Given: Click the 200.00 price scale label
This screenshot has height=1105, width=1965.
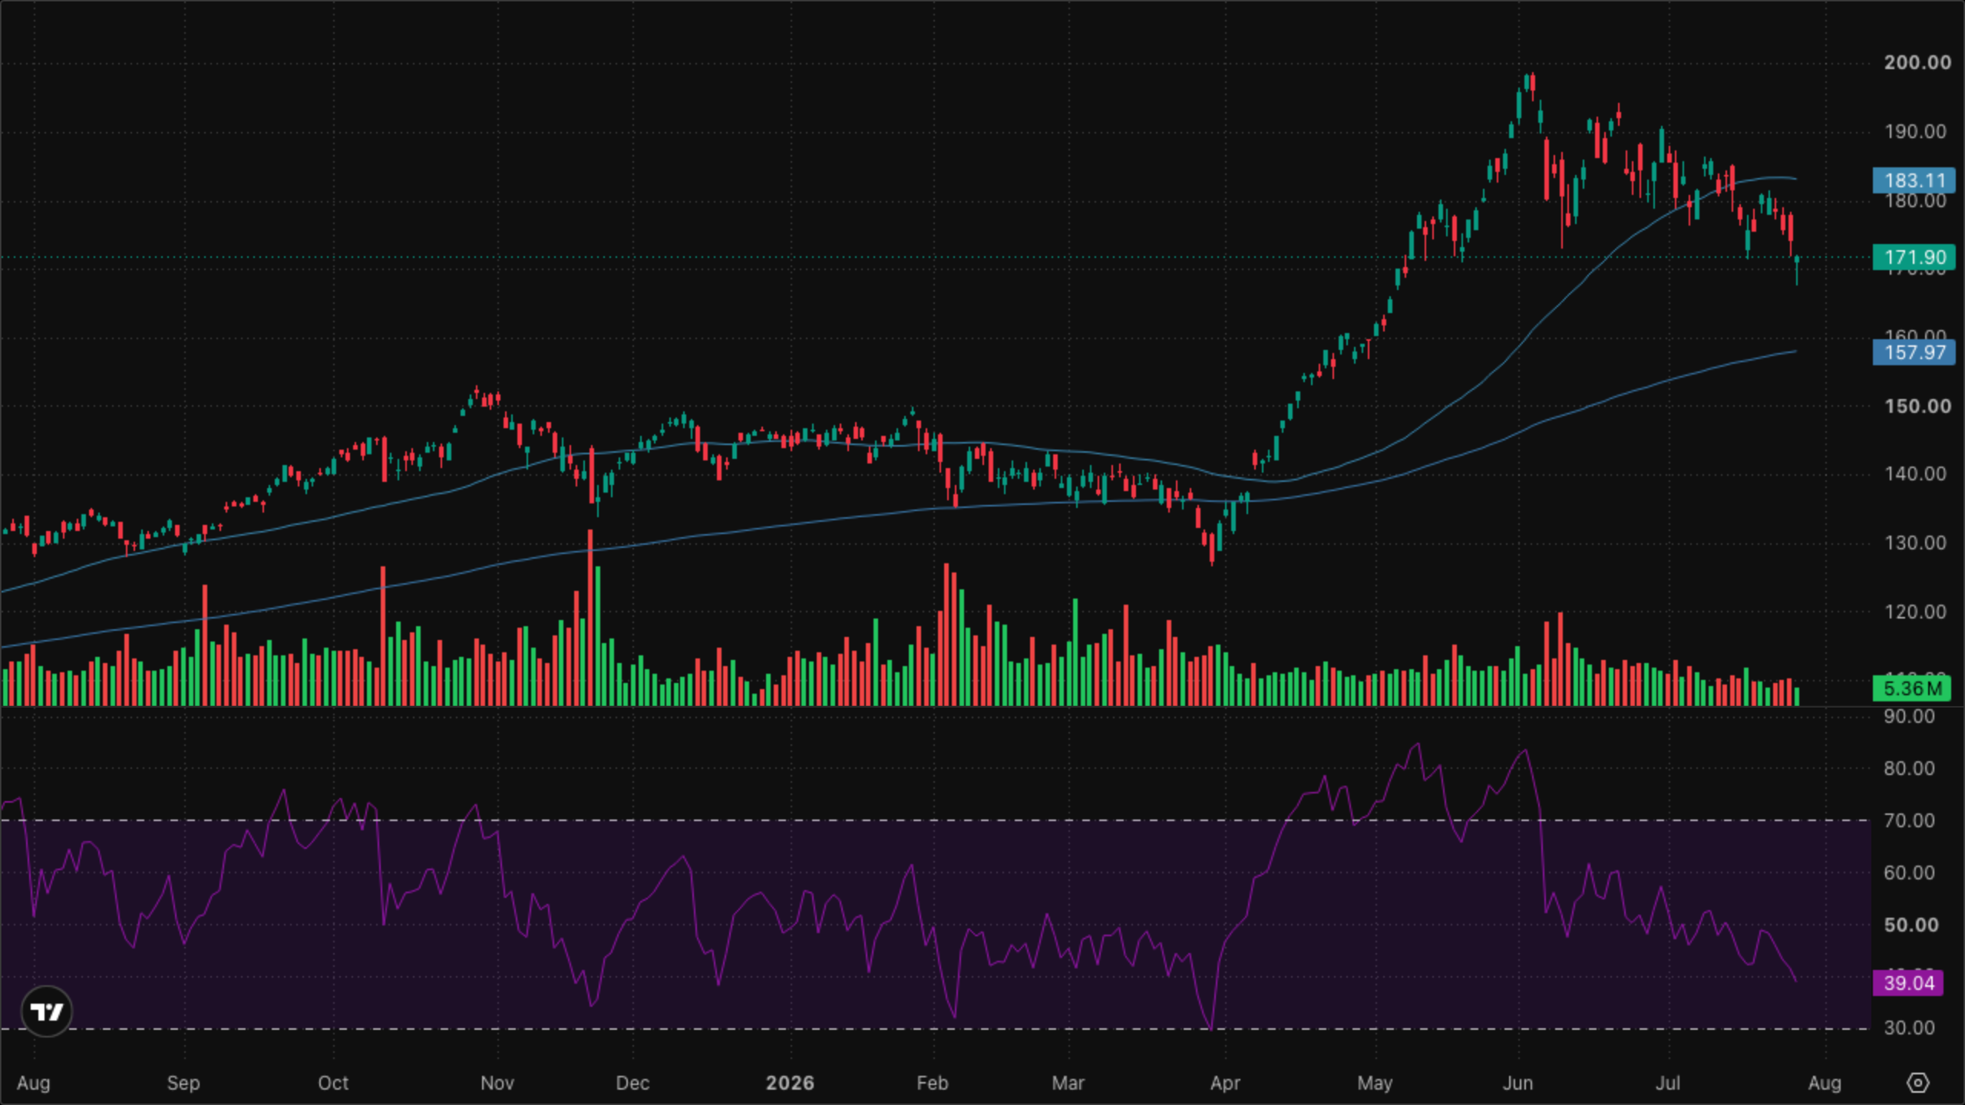Looking at the screenshot, I should pyautogui.click(x=1917, y=62).
